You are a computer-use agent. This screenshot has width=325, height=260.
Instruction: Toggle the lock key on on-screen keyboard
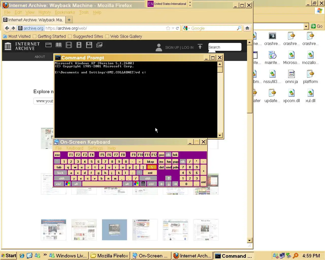(60, 173)
